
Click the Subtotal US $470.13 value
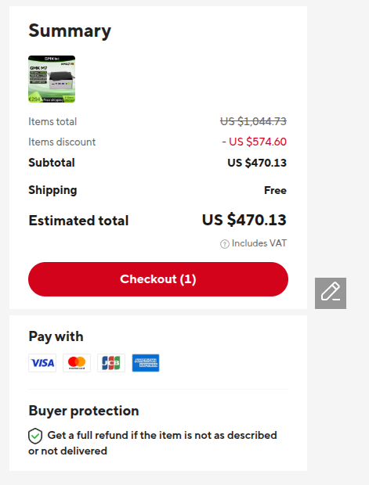pyautogui.click(x=257, y=163)
